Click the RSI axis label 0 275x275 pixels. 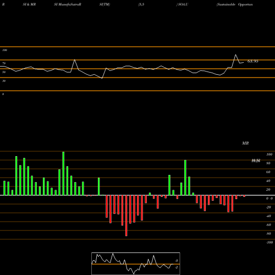tap(3, 94)
